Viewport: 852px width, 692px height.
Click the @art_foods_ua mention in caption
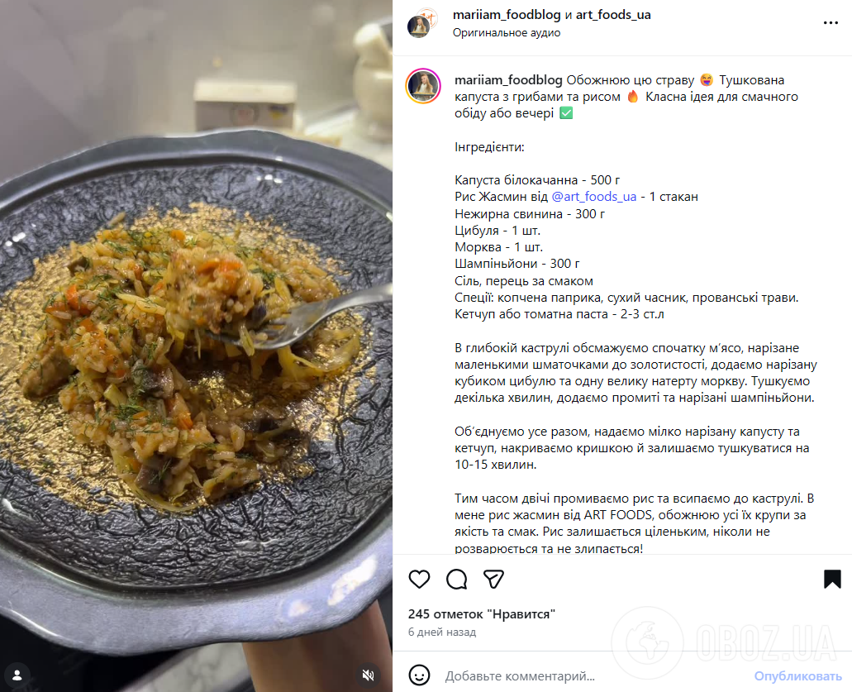(593, 197)
